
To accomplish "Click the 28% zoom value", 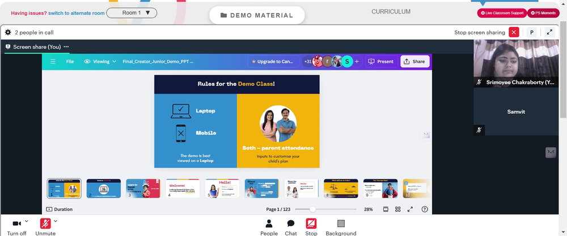I will pyautogui.click(x=368, y=209).
